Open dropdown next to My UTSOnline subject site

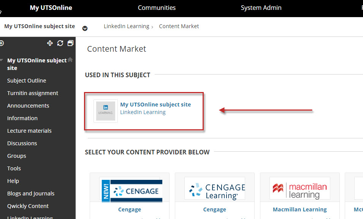[x=85, y=28]
